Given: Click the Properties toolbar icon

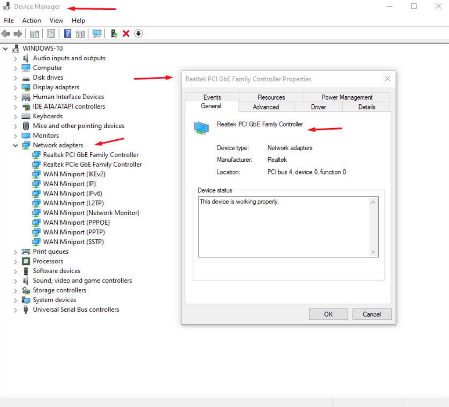Looking at the screenshot, I should (51, 34).
